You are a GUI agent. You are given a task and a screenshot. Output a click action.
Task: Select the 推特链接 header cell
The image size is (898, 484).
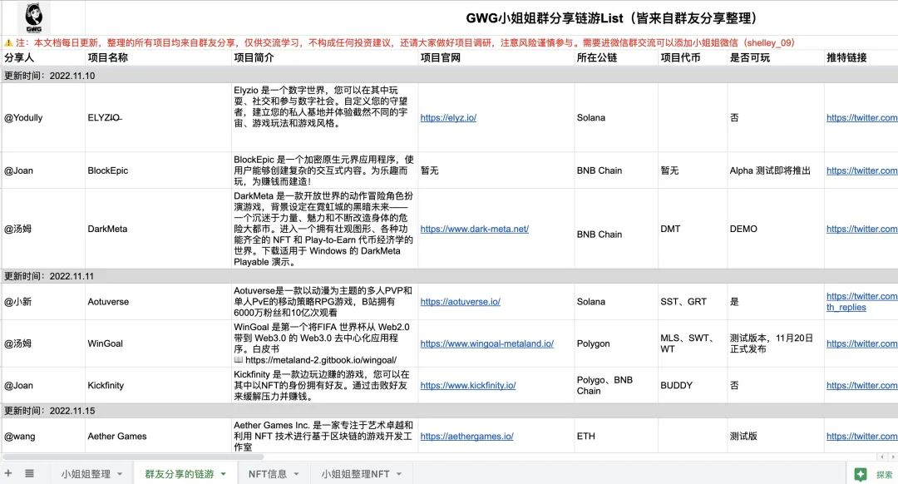[x=861, y=58]
